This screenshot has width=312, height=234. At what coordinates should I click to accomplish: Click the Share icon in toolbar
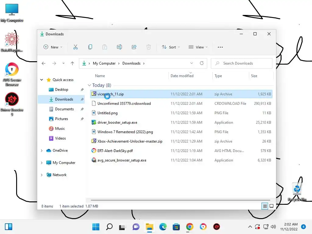tap(134, 47)
